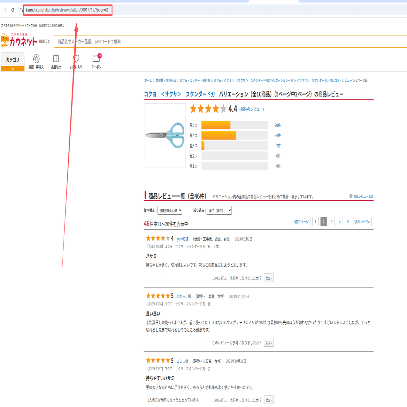This screenshot has width=407, height=407.
Task: Click 46件のレビュー link
Action: tap(252, 109)
